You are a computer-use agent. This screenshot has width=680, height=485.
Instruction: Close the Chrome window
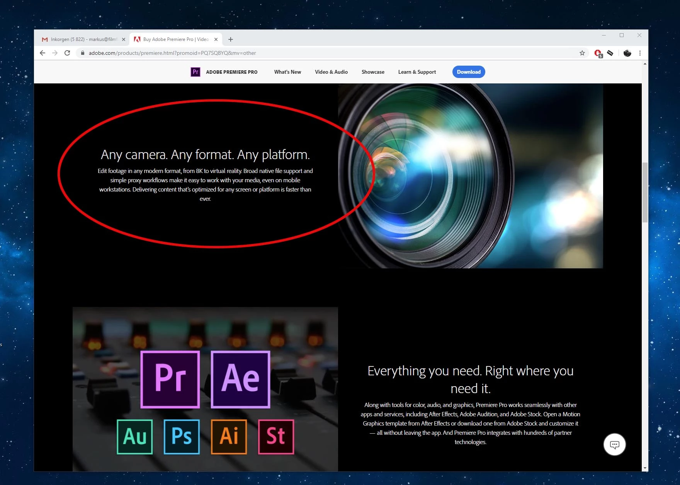(639, 35)
